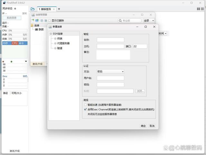Add a new tab with plus icon
The height and width of the screenshot is (155, 206).
(59, 9)
